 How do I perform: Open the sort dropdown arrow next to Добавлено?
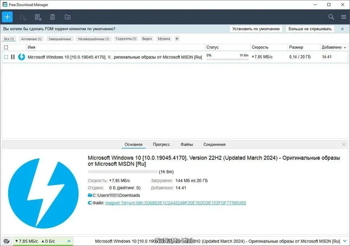point(345,48)
